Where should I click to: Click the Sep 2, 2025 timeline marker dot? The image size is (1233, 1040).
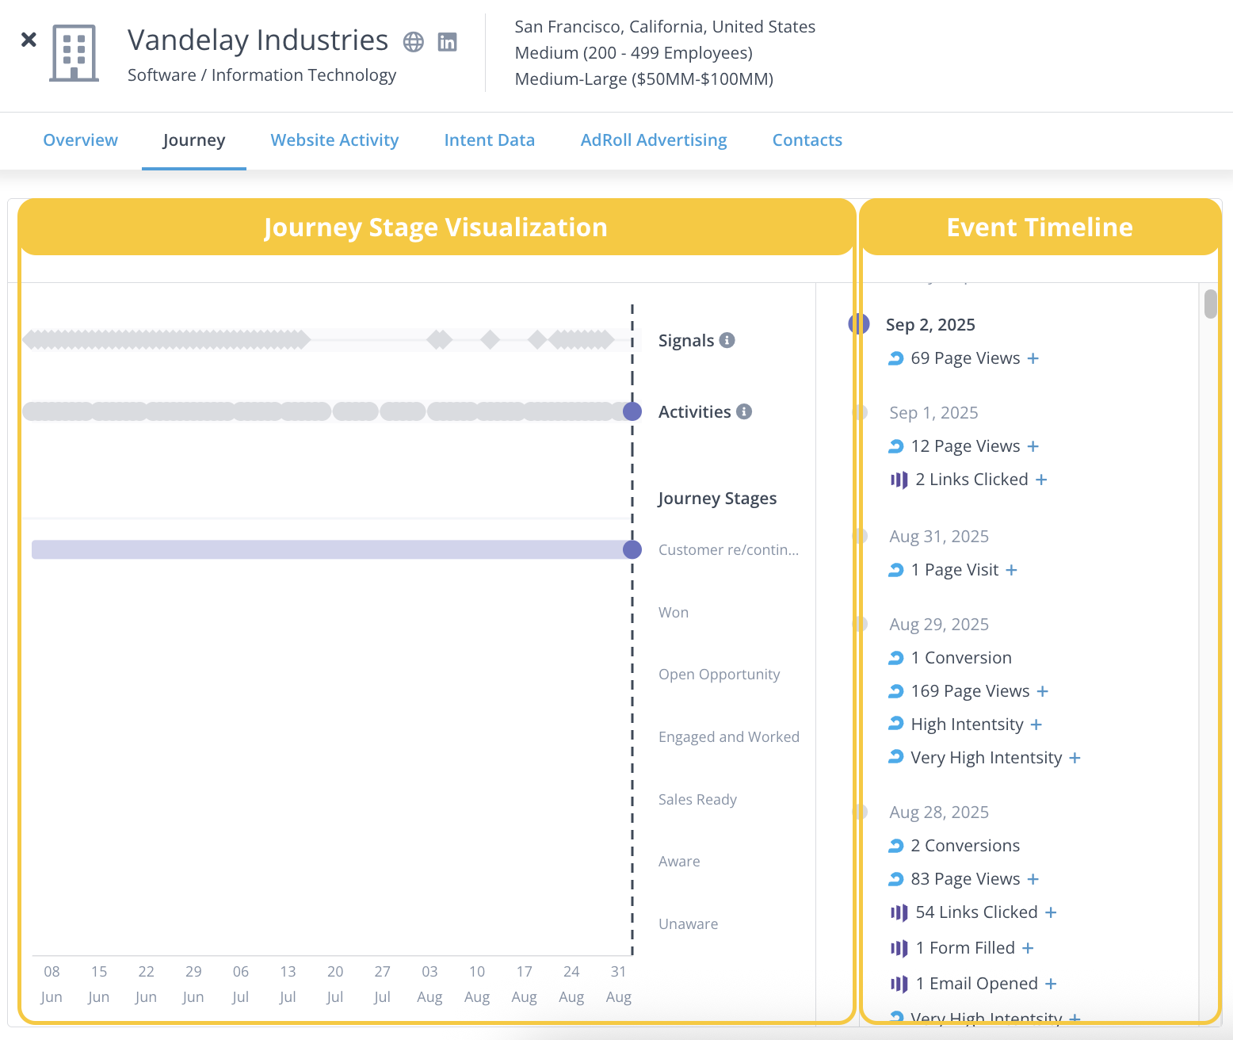859,324
